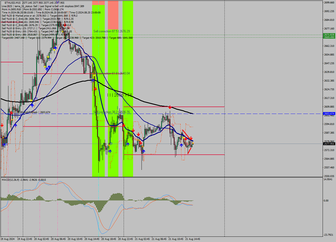Click the '19 Aug 2024' time axis label

8,239
